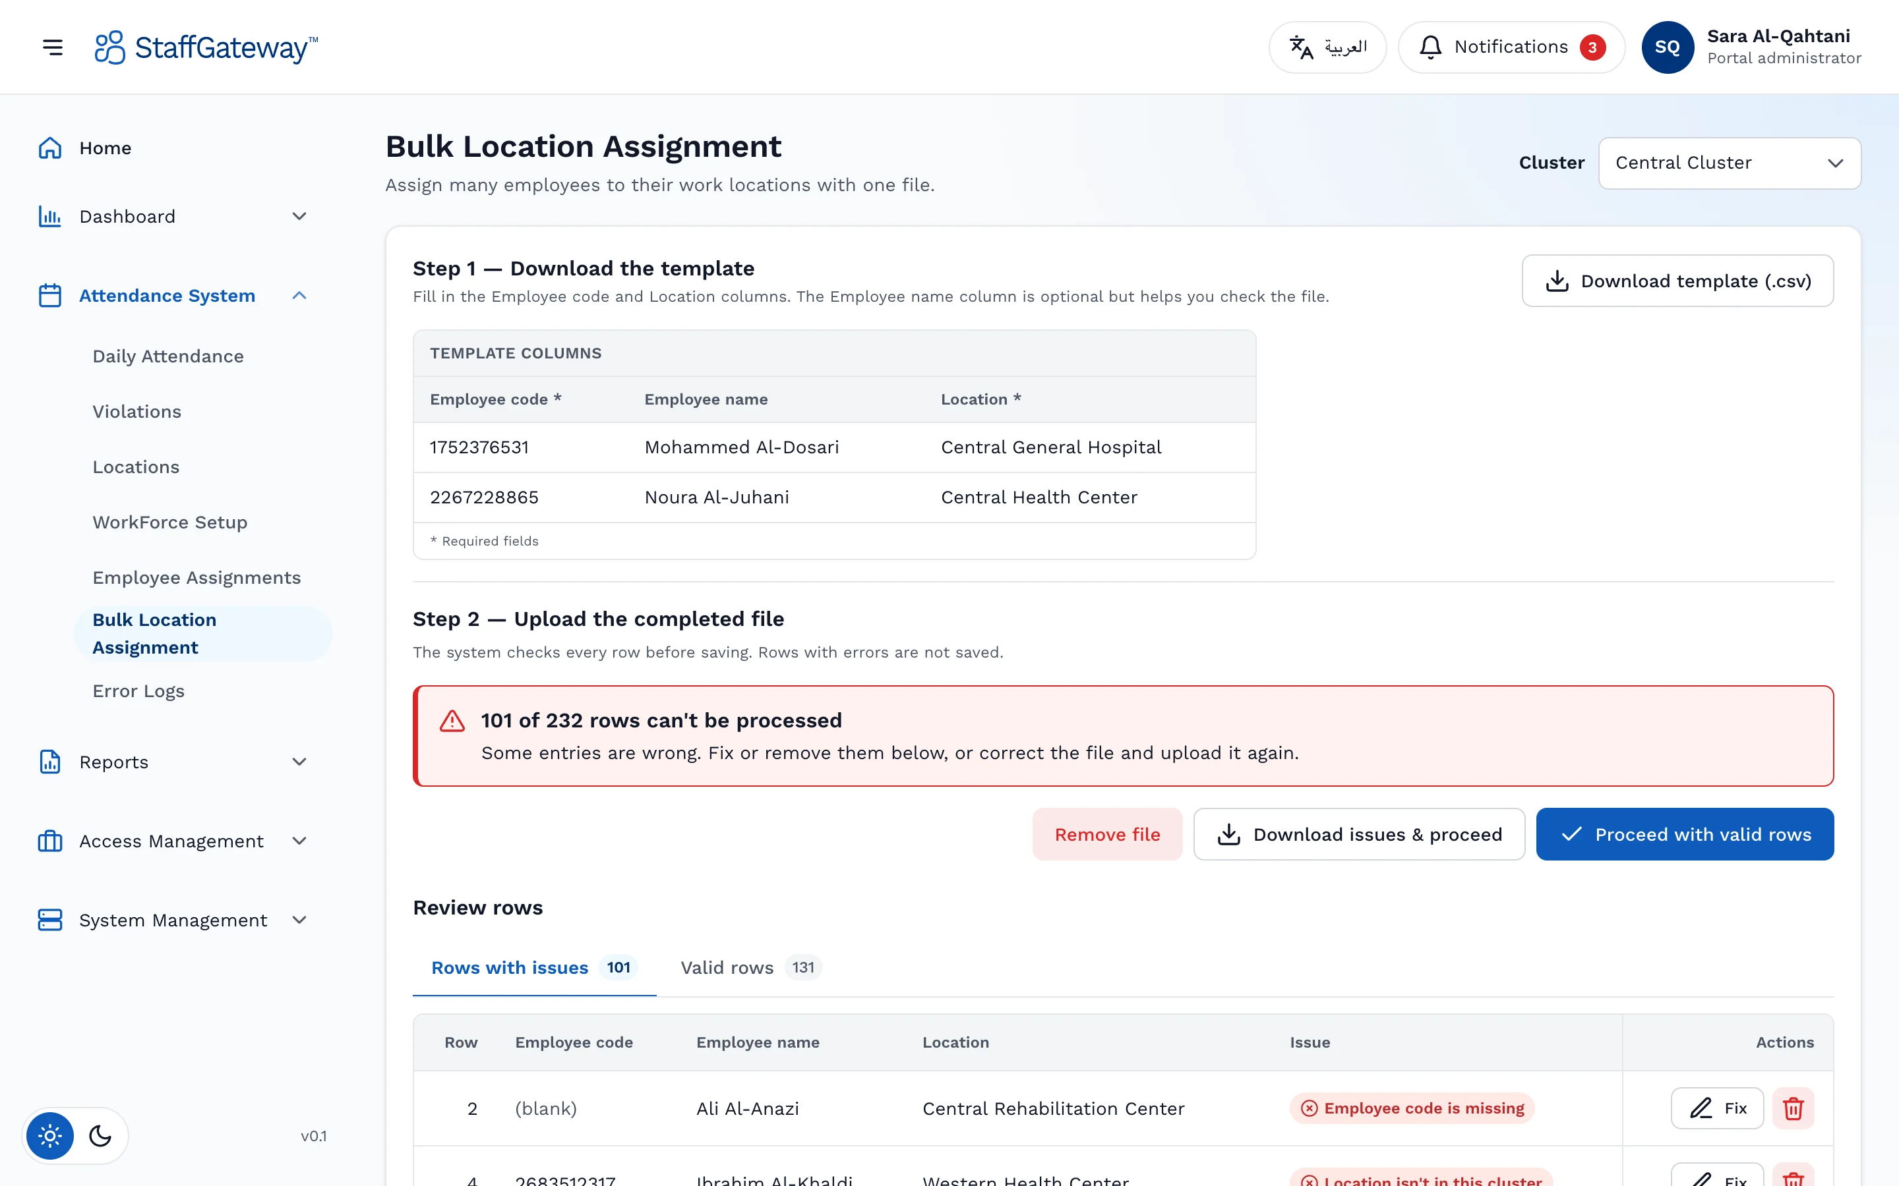Open the Cluster dropdown
The image size is (1899, 1186).
coord(1730,163)
